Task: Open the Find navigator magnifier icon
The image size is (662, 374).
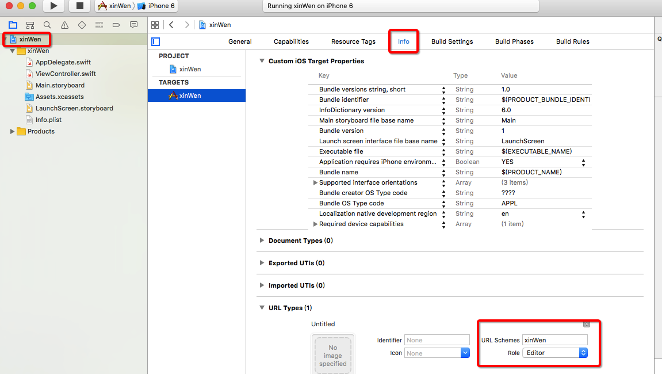Action: [47, 25]
